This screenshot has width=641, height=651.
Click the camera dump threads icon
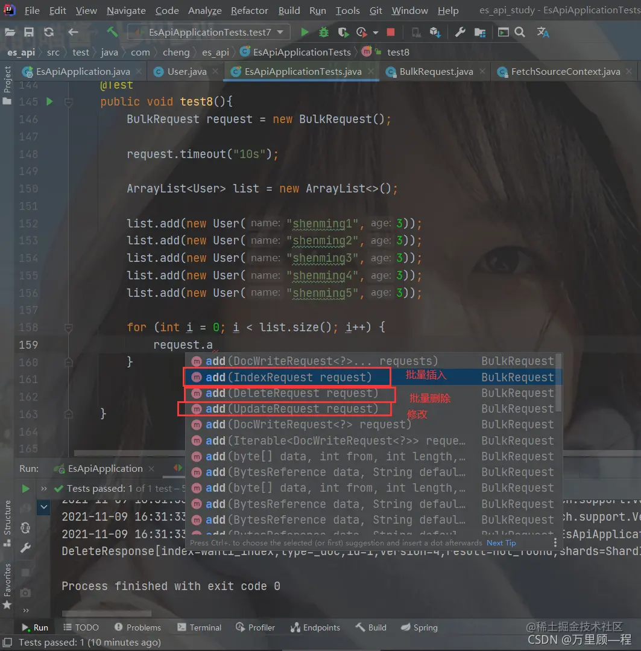25,592
